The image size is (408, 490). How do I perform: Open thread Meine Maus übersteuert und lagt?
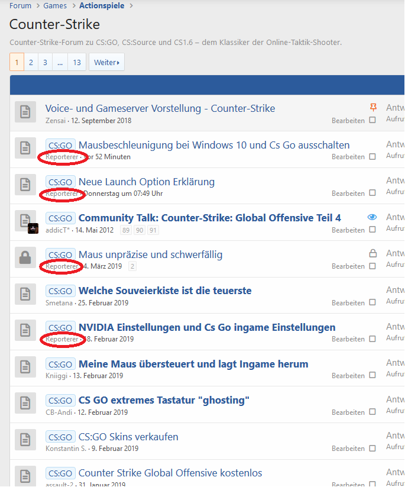click(193, 364)
